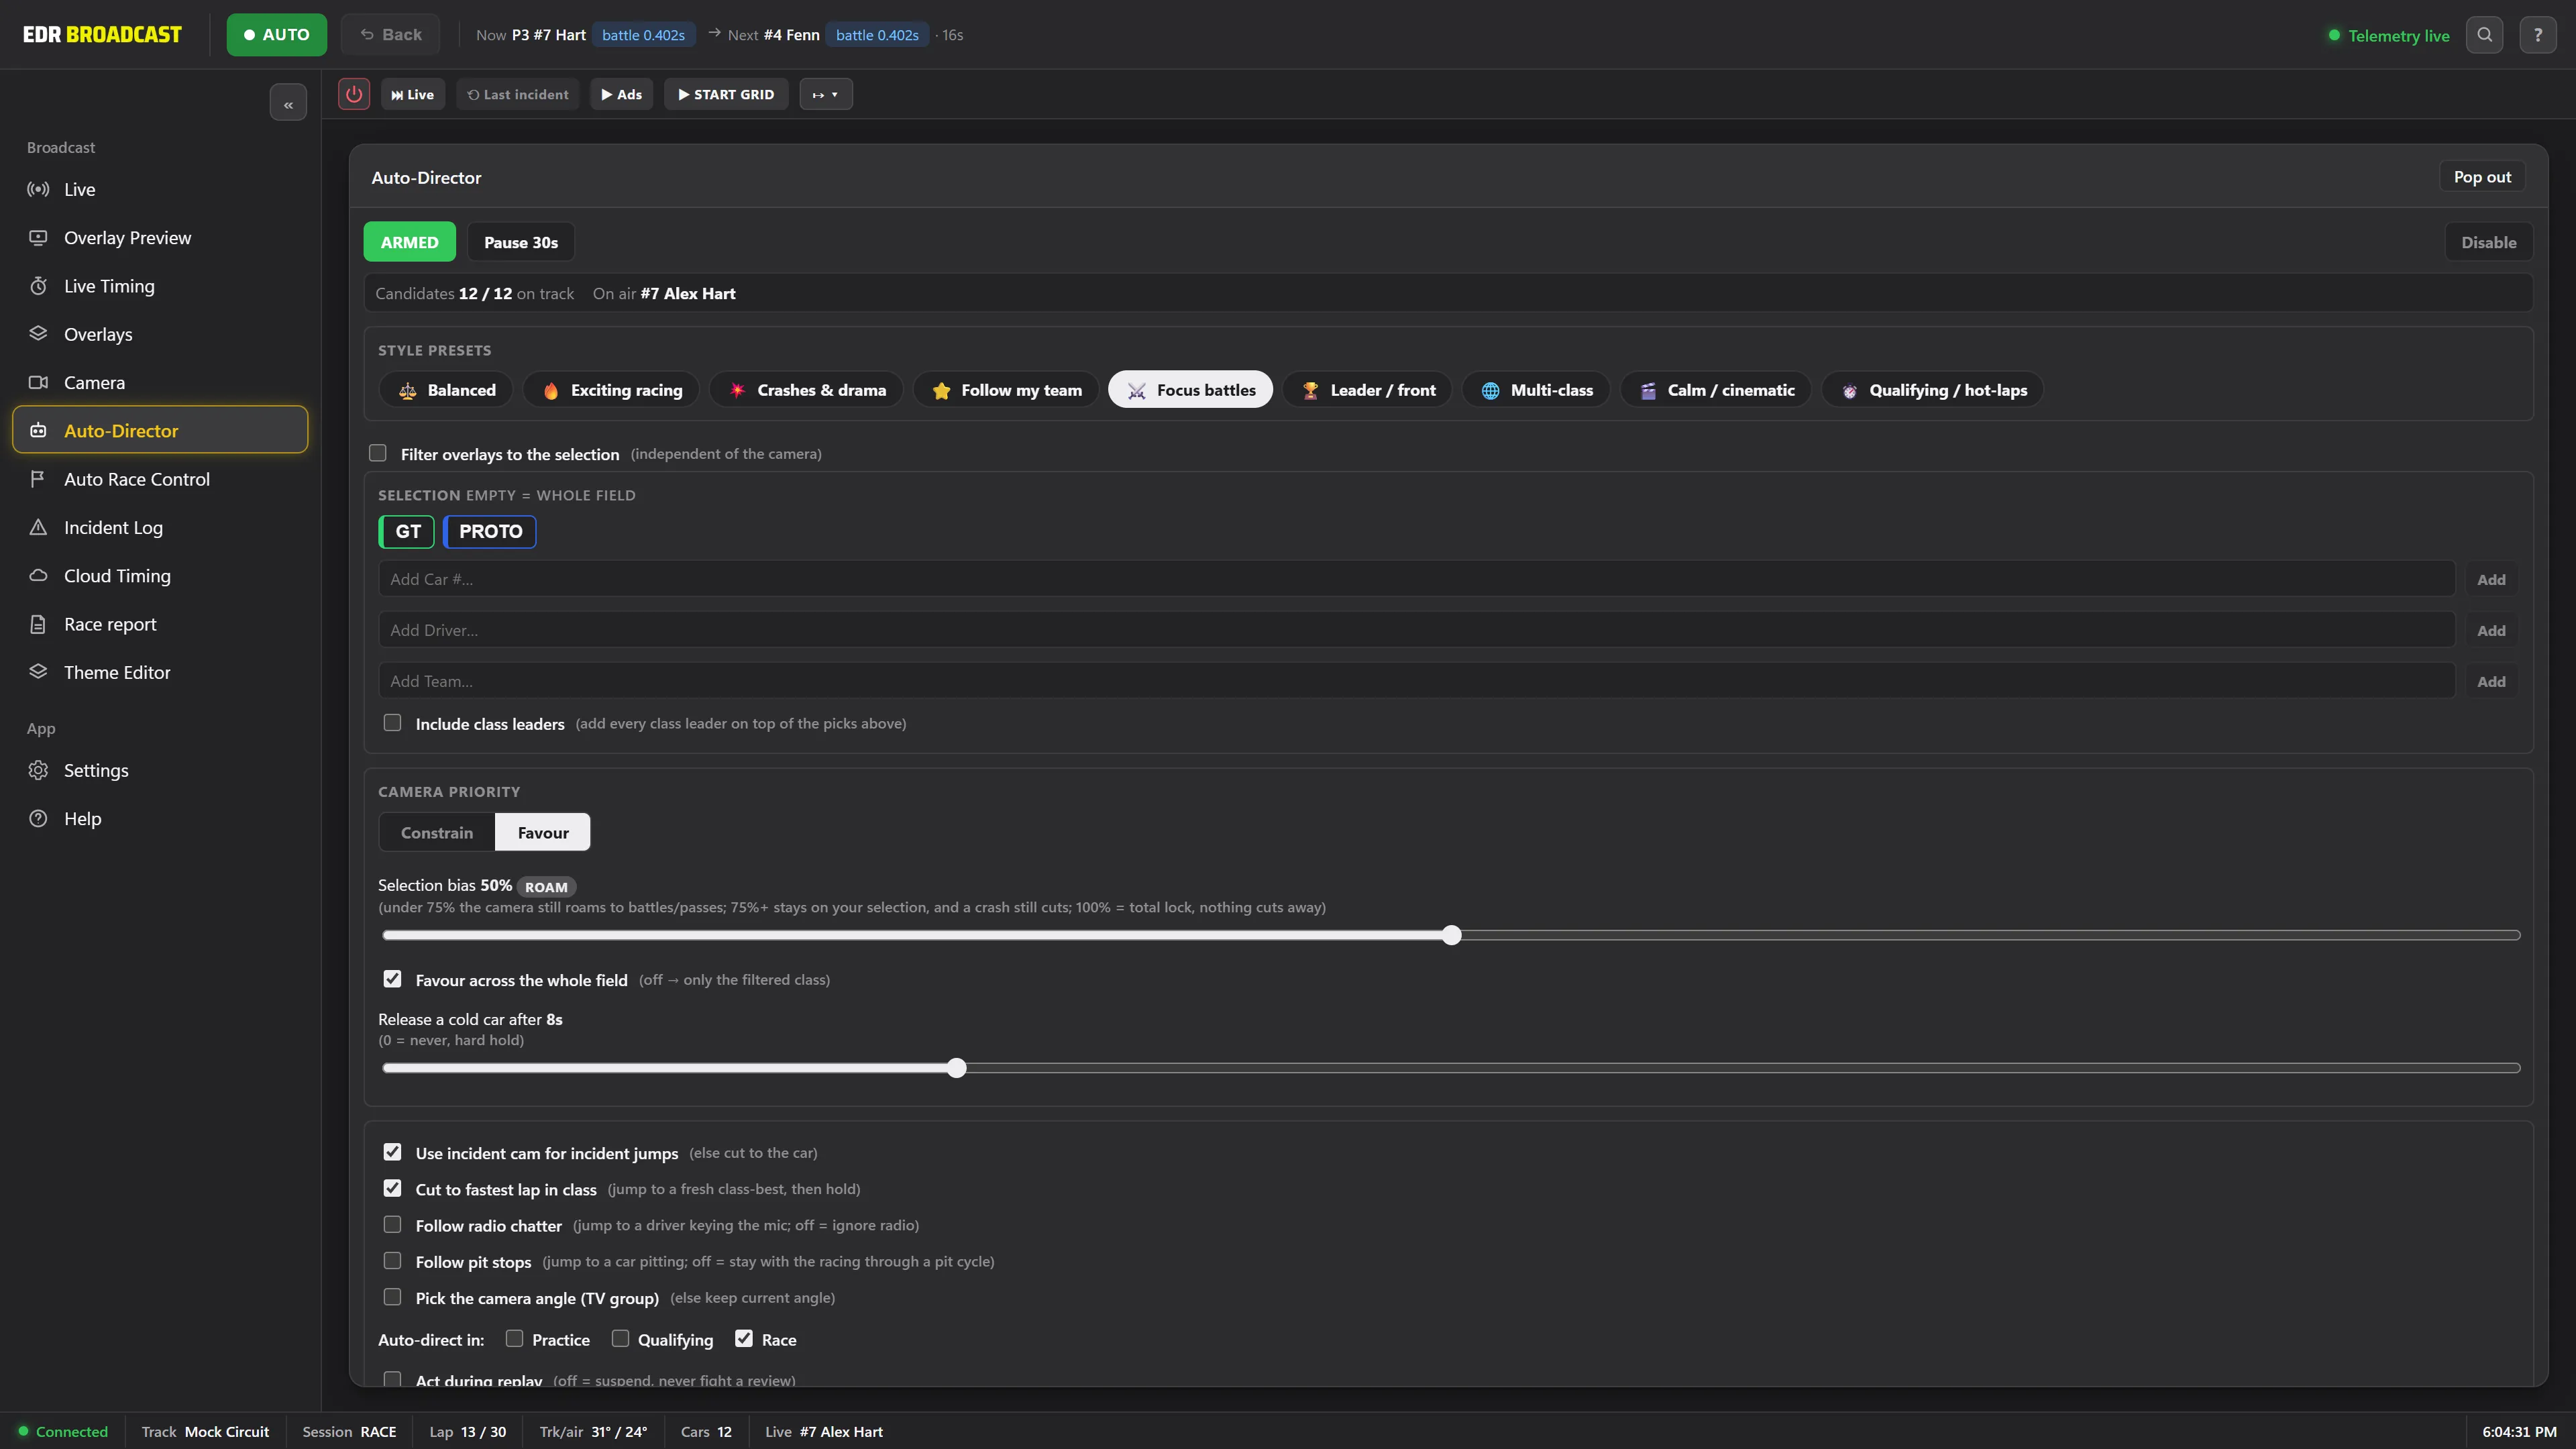This screenshot has width=2576, height=1449.
Task: Uncheck Favour across the whole field
Action: [393, 979]
